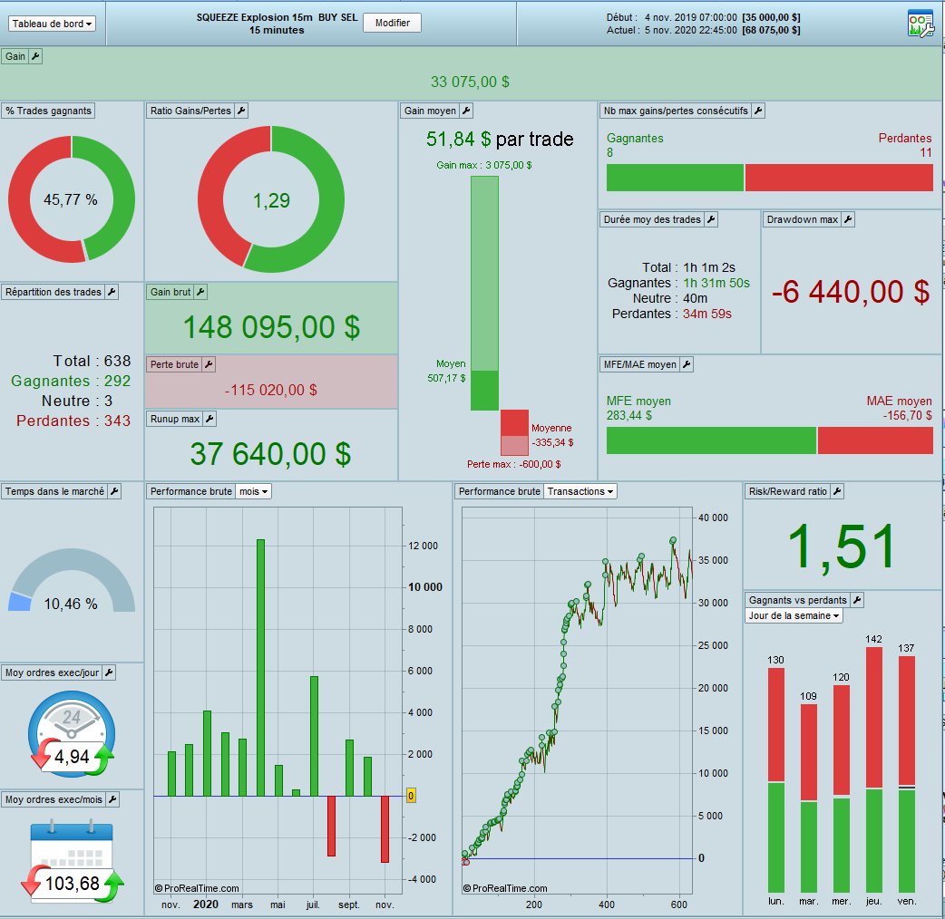Configure the Gain moyen widget via wrench
945x919 pixels.
[466, 111]
